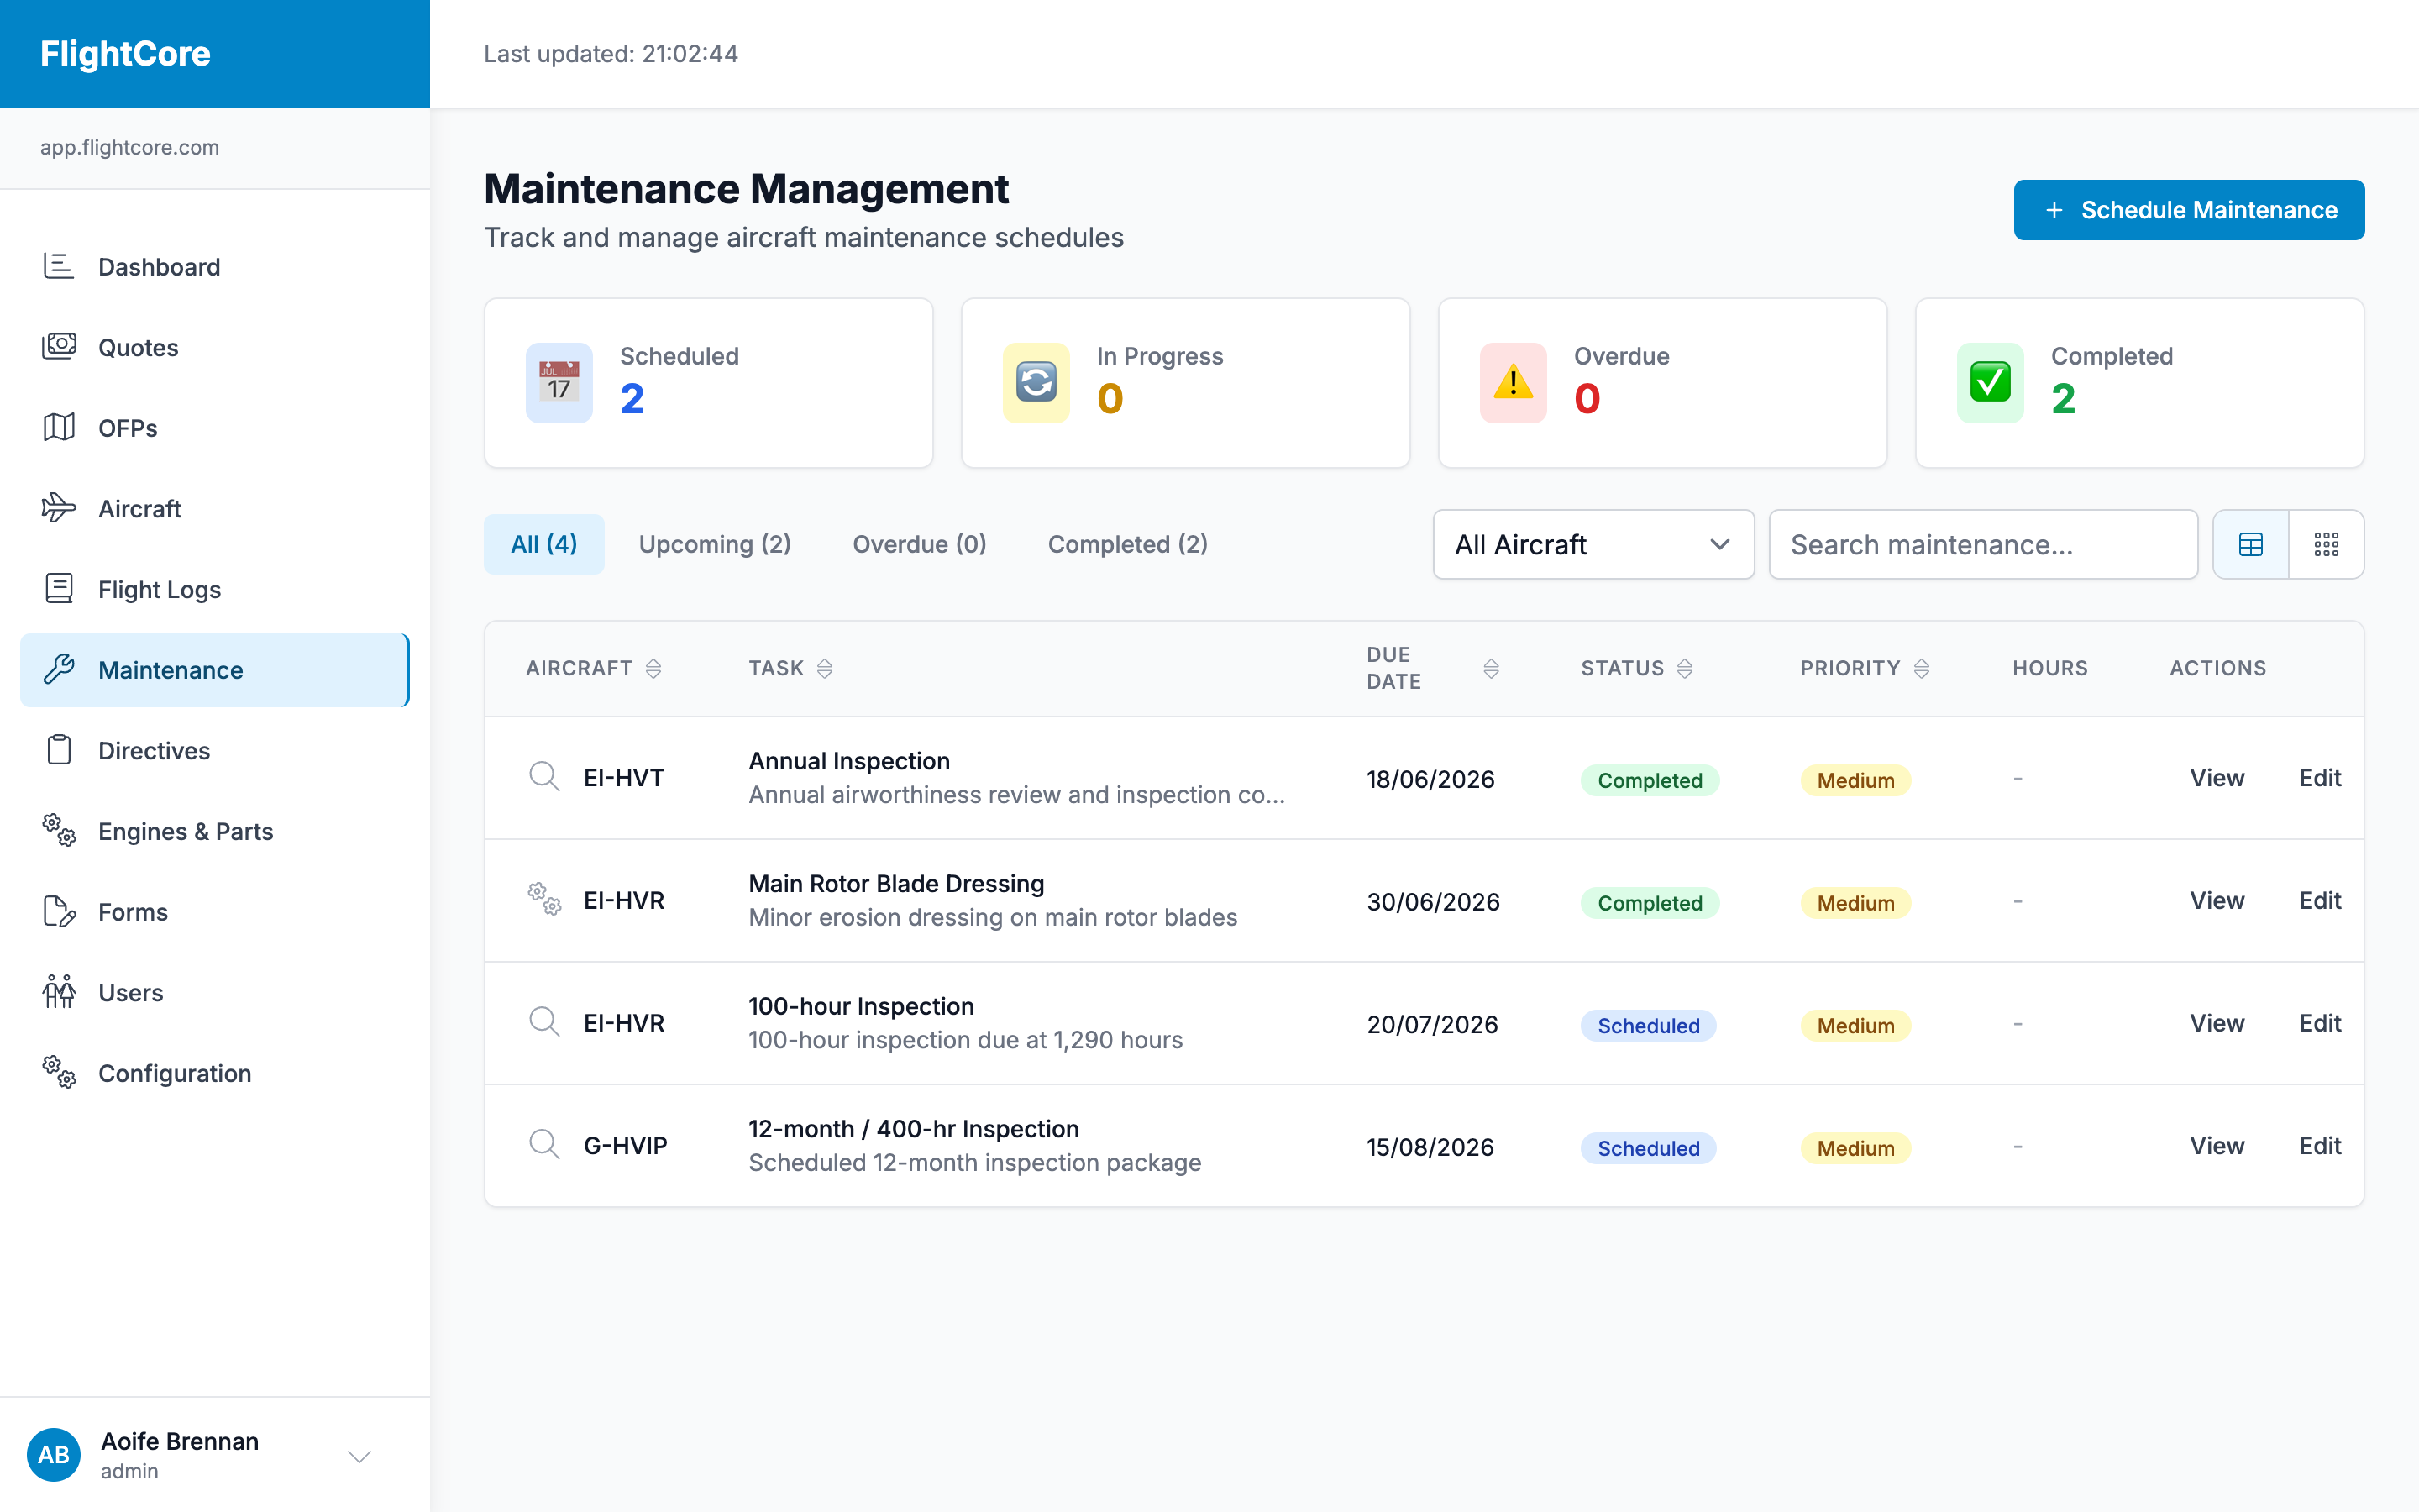2419x1512 pixels.
Task: Click the Flight Logs book icon
Action: pos(59,589)
